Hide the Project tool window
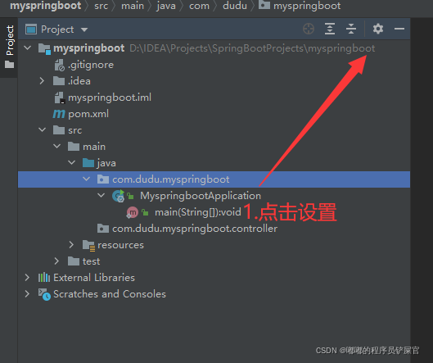Viewport: 433px width, 363px height. 399,29
